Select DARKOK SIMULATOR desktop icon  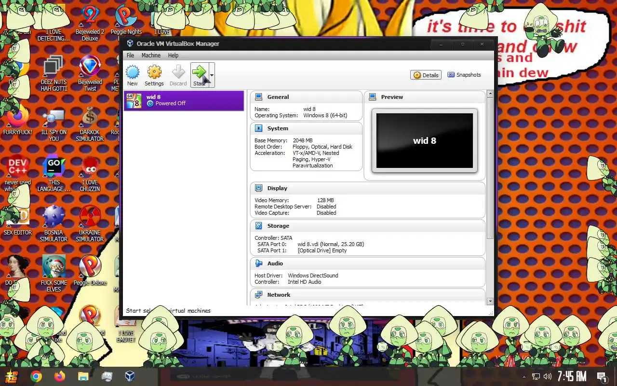coord(90,124)
